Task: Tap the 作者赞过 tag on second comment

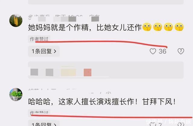Action: [39, 112]
